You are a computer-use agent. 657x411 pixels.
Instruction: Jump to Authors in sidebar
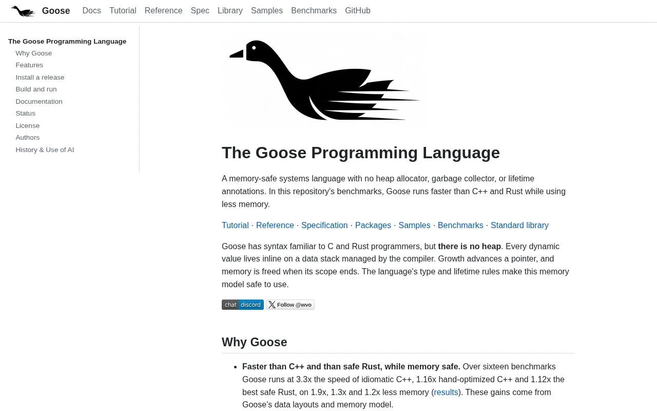(x=28, y=138)
